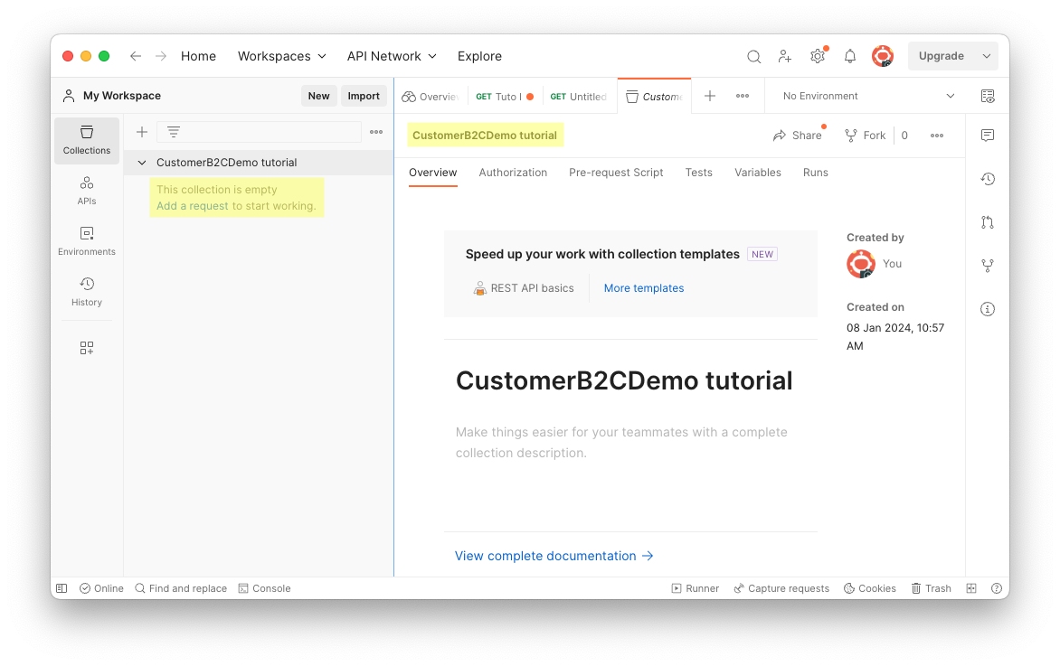
Task: Open the Authorization tab
Action: (513, 173)
